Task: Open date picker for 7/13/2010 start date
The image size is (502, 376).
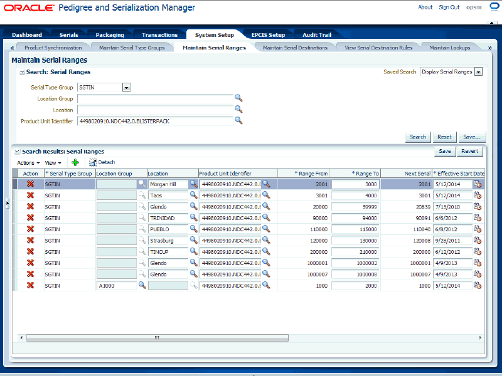Action: coord(478,207)
